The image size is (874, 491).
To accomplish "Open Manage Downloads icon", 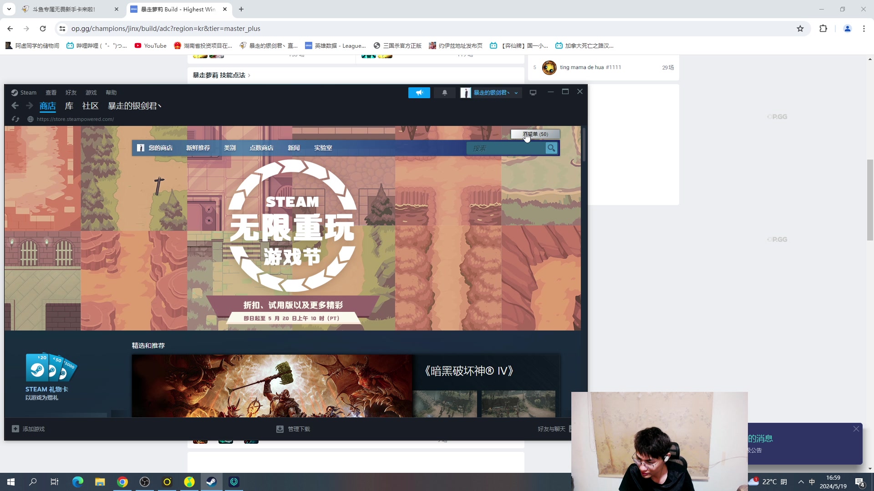I will click(280, 429).
